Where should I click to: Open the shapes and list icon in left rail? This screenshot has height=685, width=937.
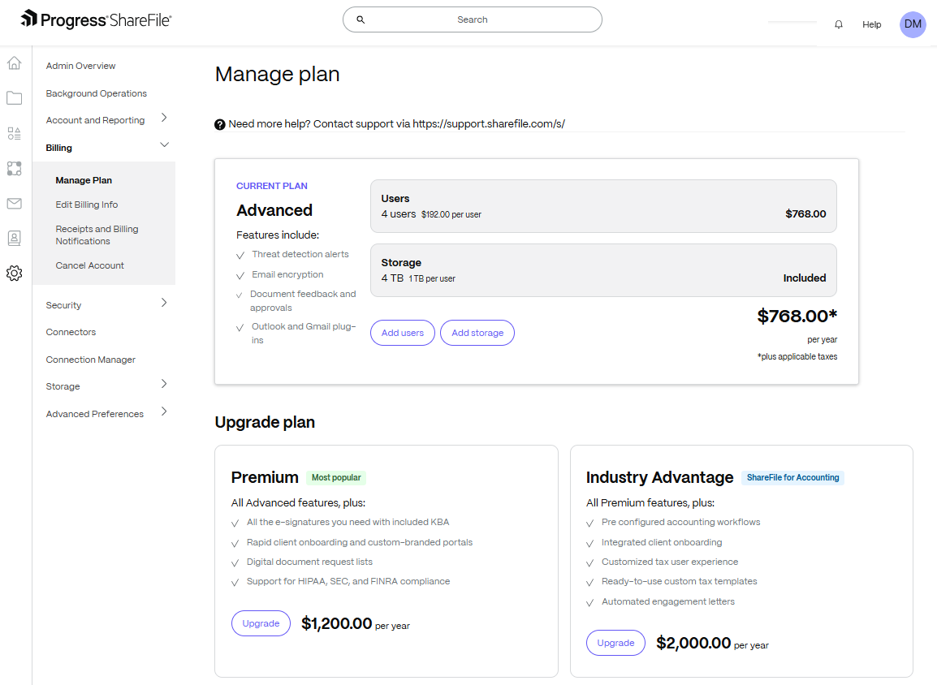(x=15, y=133)
